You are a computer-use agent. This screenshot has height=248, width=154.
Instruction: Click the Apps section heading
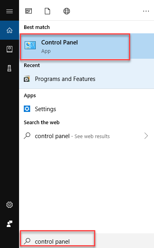pyautogui.click(x=30, y=96)
